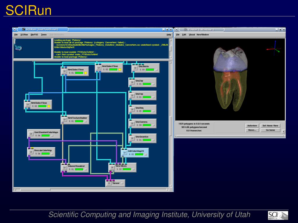Open the SCIRun window title bar menu
This screenshot has width=298, height=223.
pyautogui.click(x=15, y=30)
